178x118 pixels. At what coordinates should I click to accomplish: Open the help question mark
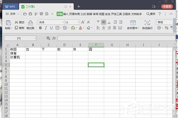click(160, 14)
